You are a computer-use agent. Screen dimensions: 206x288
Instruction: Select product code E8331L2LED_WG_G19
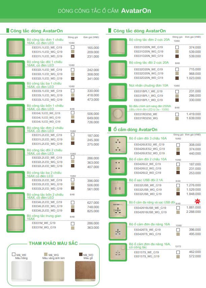tap(47, 139)
